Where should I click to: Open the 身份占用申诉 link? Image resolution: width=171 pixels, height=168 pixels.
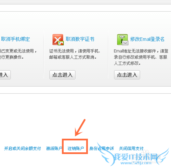tap(102, 149)
